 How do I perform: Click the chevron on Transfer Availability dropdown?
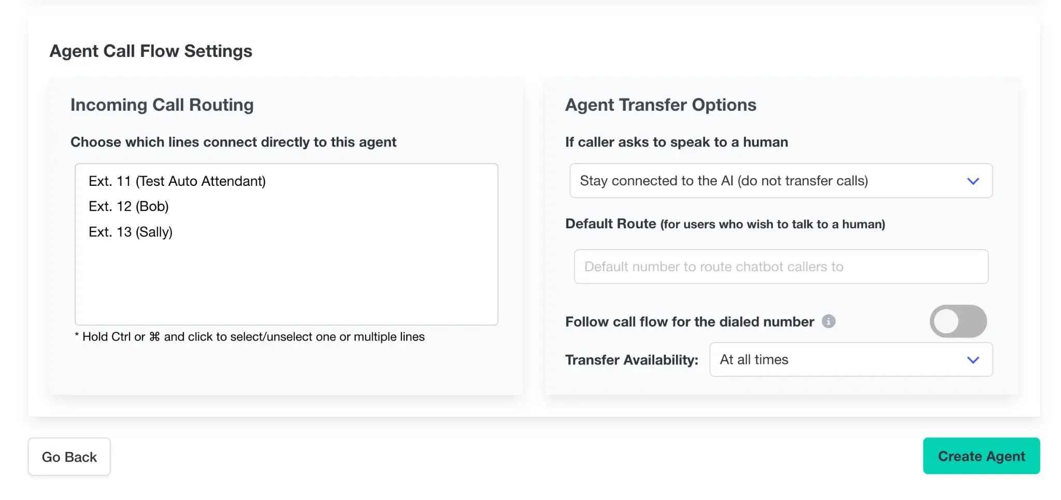coord(973,359)
